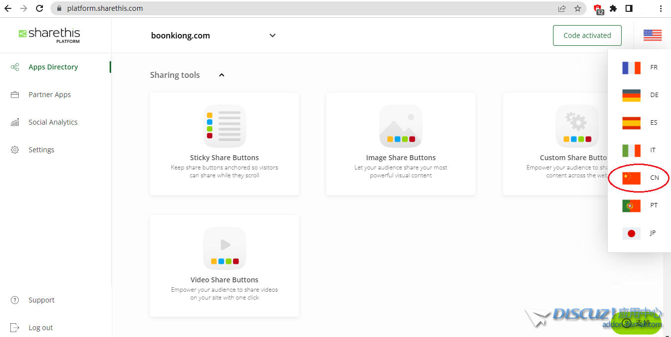Click the Custom Share Buttons title
This screenshot has width=671, height=337.
point(573,158)
